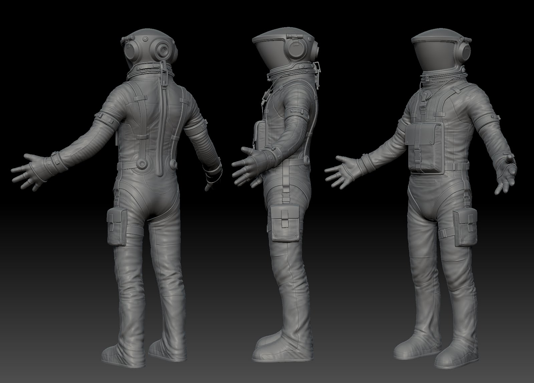
Task: Click the round connector on the lower back
Action: coord(143,164)
